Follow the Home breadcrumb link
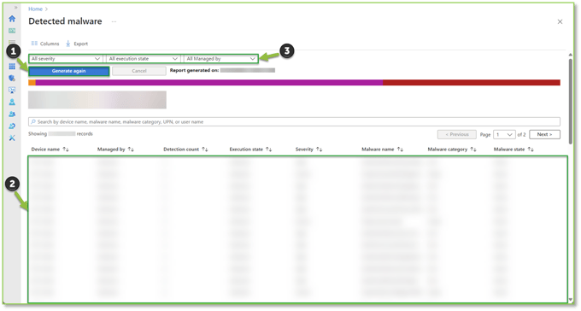Viewport: 581px width, 311px height. click(x=36, y=9)
